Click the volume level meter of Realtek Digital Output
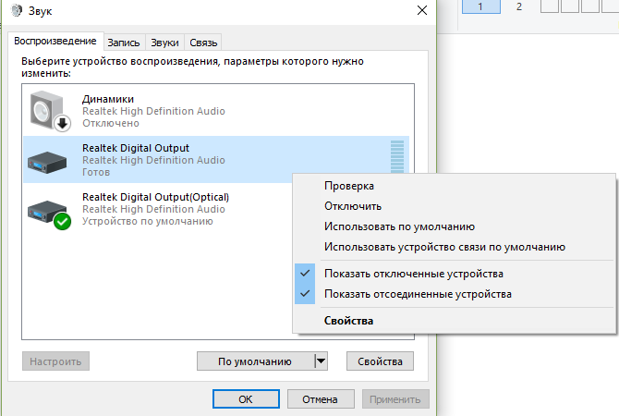The width and height of the screenshot is (619, 416). click(397, 156)
